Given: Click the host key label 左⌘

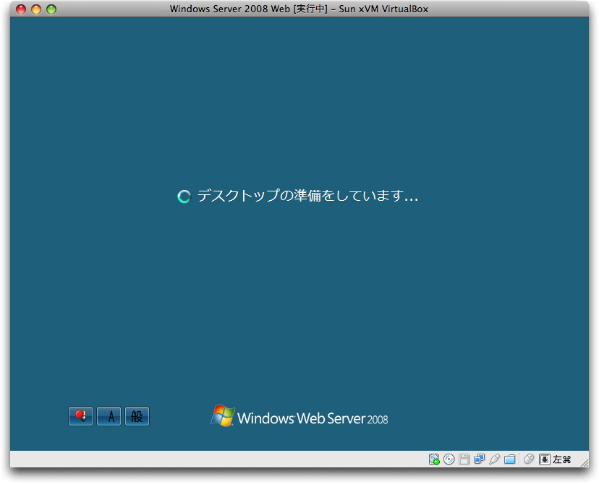Looking at the screenshot, I should pyautogui.click(x=561, y=459).
